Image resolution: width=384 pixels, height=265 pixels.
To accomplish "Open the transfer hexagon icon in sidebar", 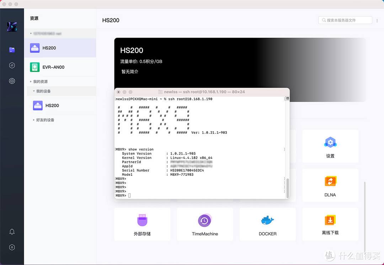I will click(x=12, y=65).
